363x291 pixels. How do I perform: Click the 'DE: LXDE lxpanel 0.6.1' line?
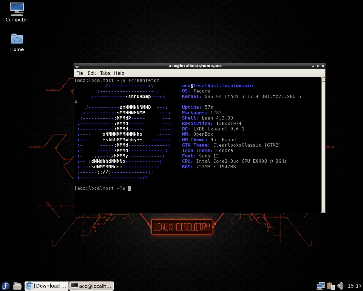pos(213,129)
